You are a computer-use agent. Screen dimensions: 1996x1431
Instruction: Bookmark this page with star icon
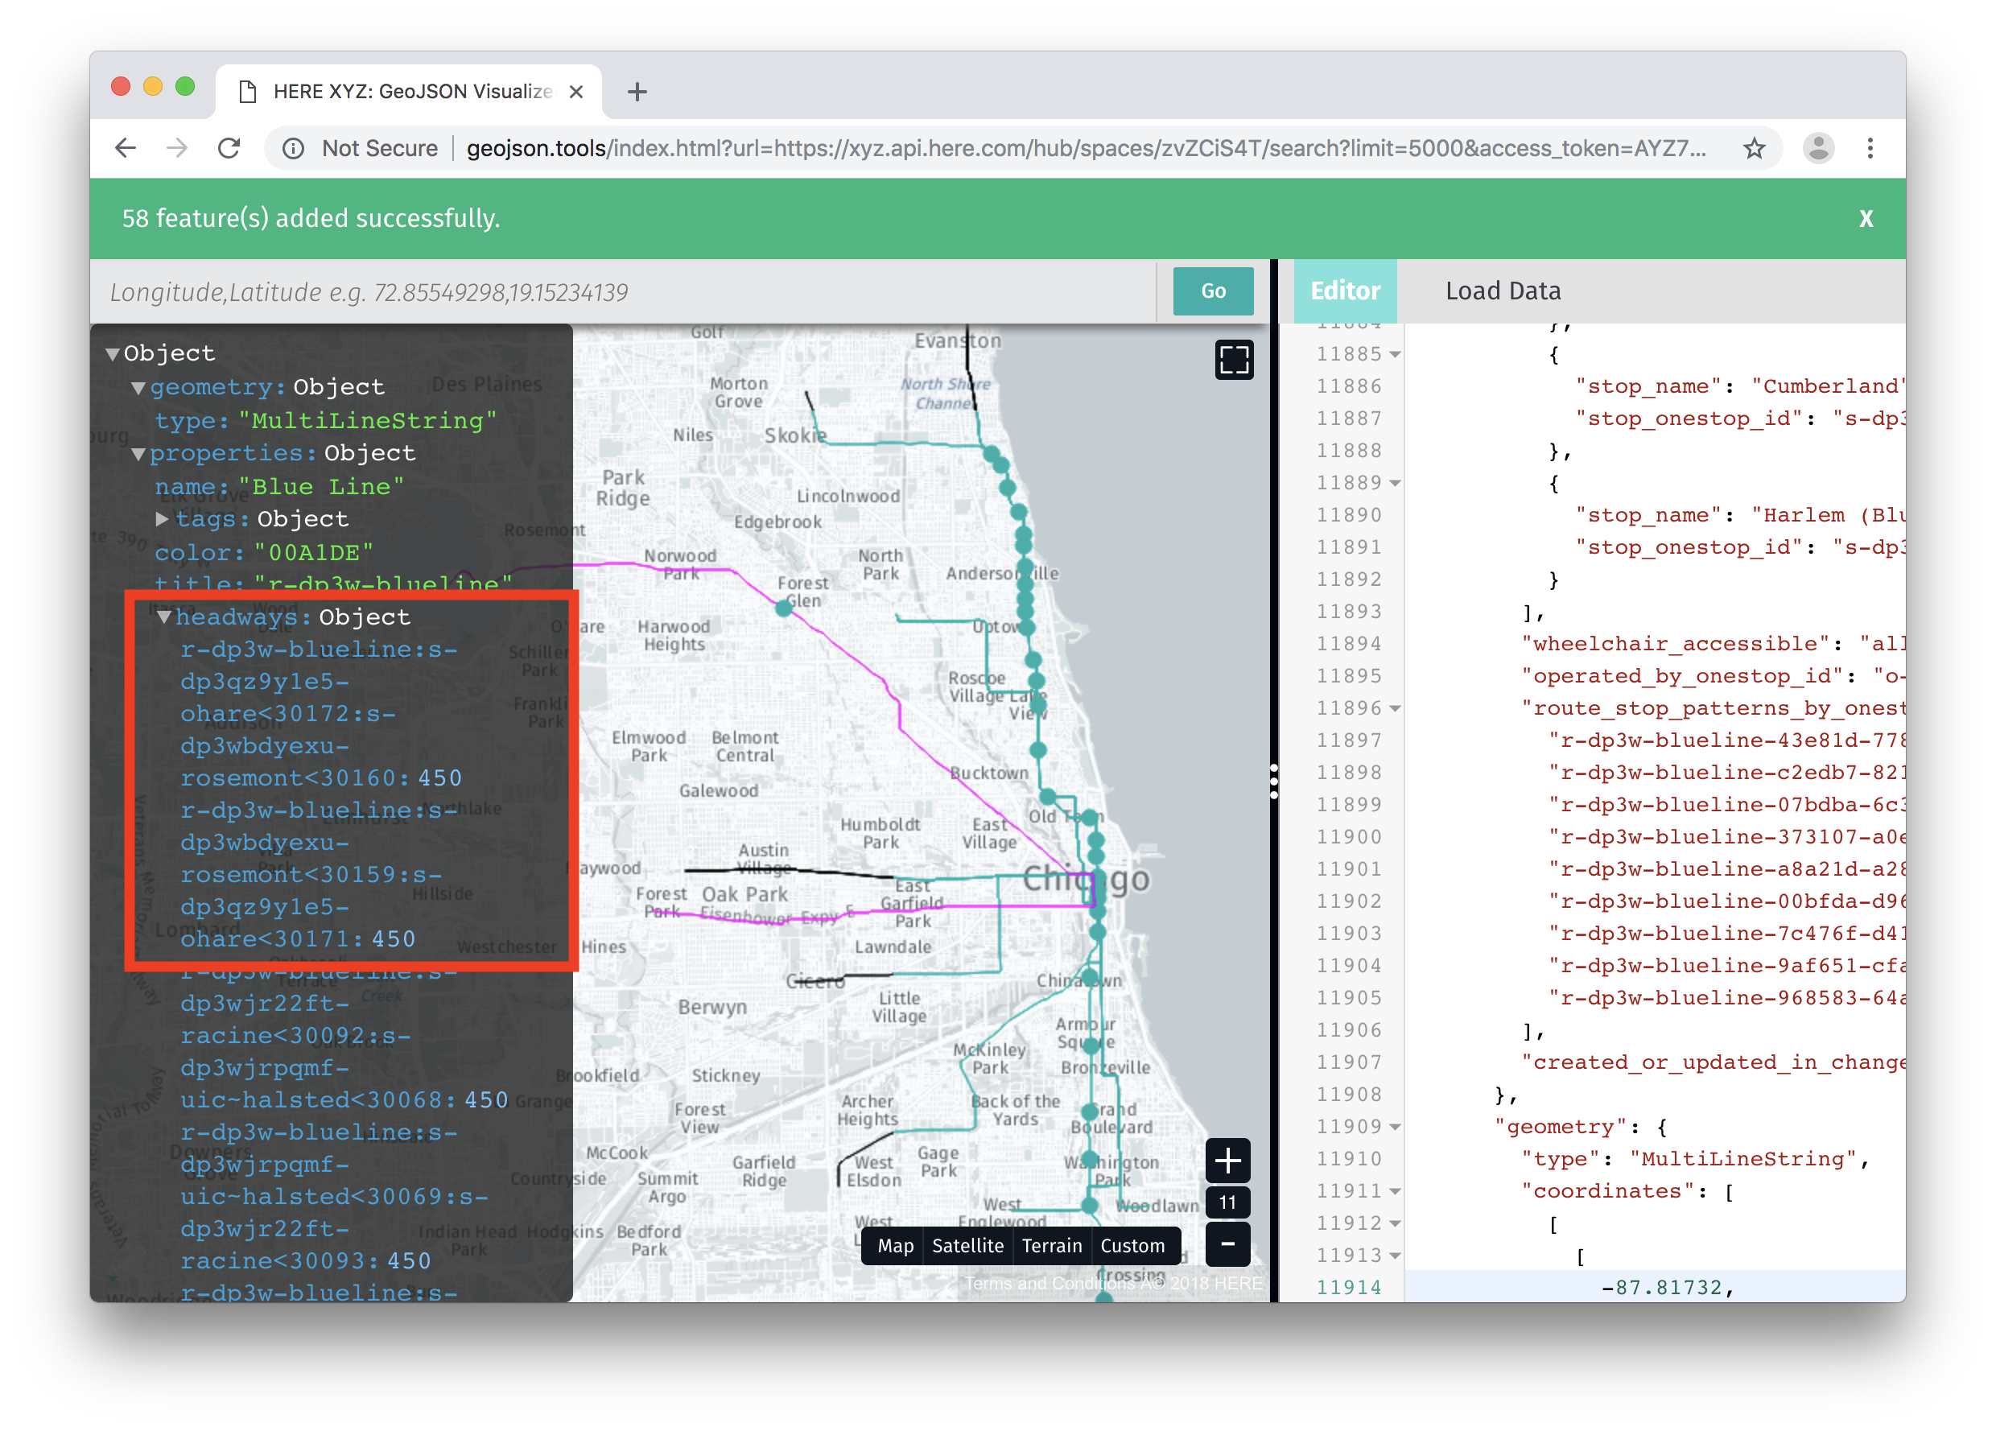pos(1754,149)
